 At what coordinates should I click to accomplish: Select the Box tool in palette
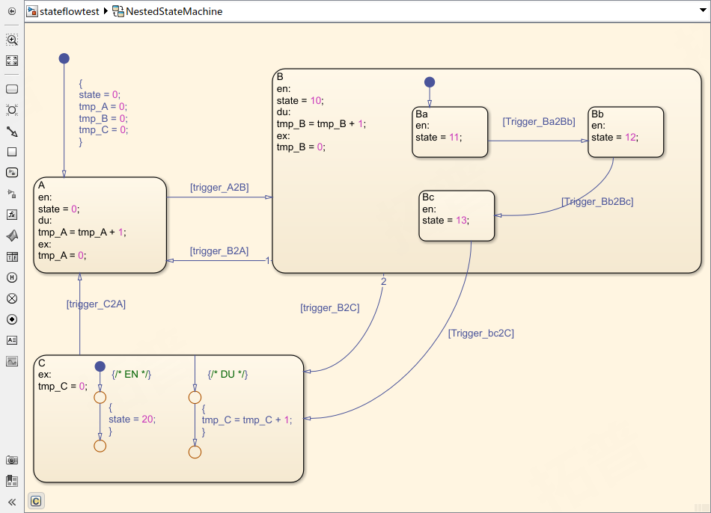[12, 152]
